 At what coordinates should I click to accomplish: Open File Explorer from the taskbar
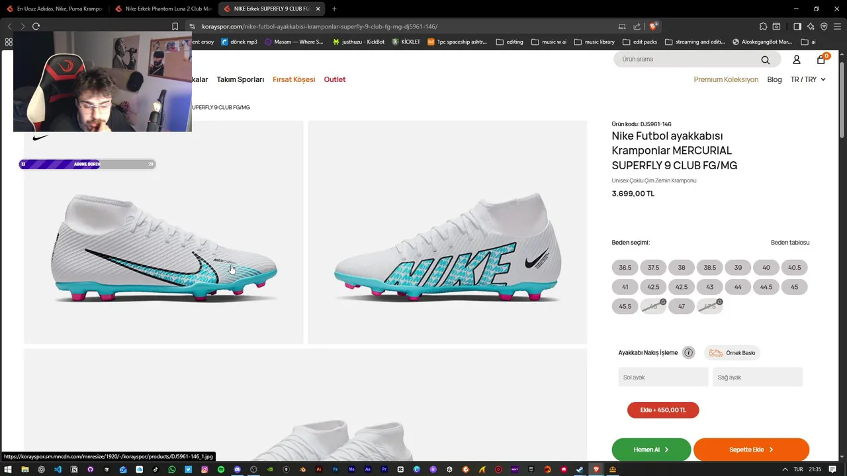[25, 469]
